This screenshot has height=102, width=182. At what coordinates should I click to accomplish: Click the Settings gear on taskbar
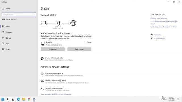click(34, 99)
